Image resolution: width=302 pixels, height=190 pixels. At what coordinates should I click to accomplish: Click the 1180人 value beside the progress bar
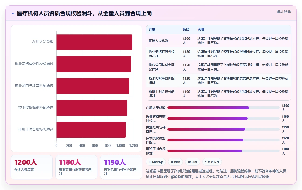tap(285, 118)
